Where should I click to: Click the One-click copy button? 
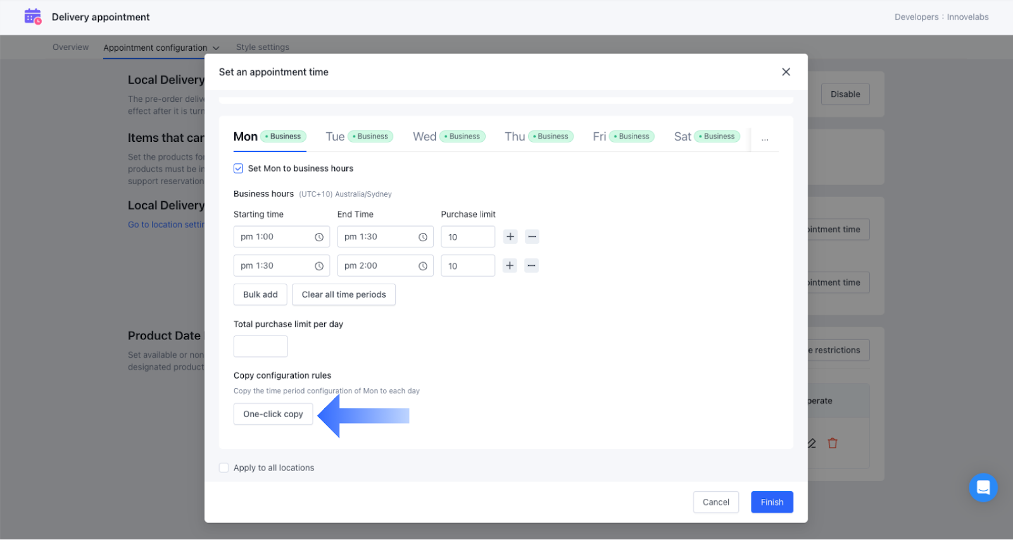(273, 414)
